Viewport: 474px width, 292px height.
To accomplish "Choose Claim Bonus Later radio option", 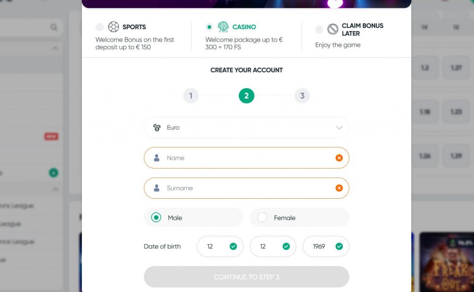I will [319, 30].
